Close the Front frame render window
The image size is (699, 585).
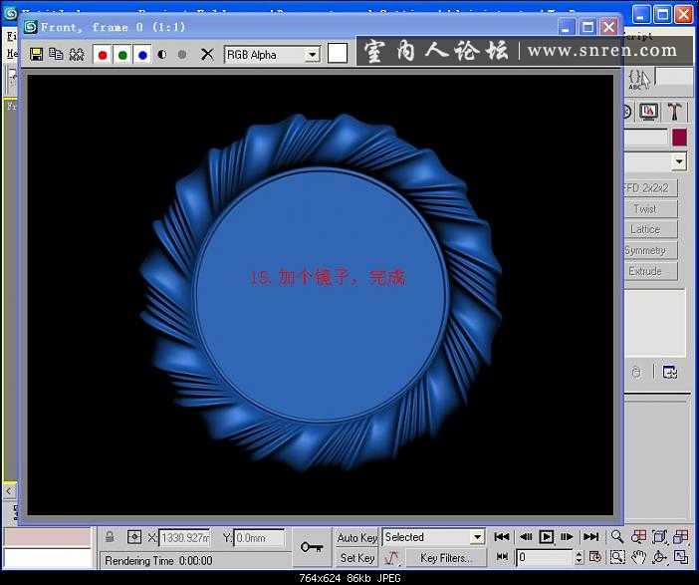tap(609, 27)
